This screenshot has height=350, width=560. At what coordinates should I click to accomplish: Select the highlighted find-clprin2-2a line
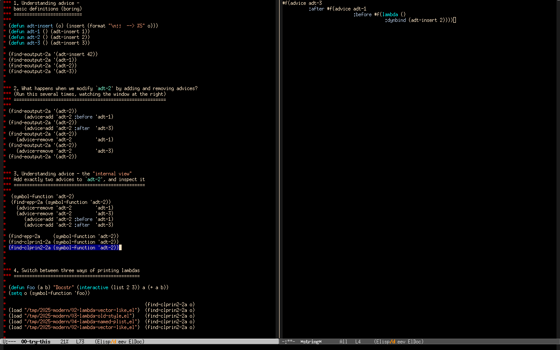click(63, 248)
